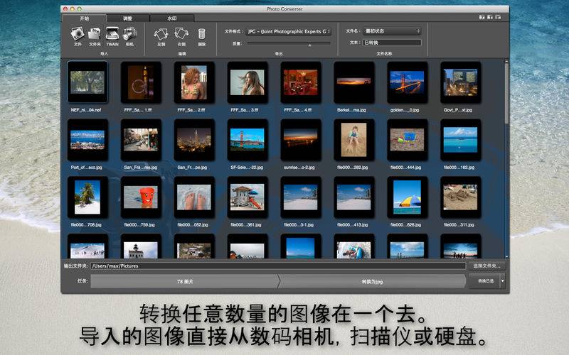Switch to the 调整 tab

pos(129,17)
